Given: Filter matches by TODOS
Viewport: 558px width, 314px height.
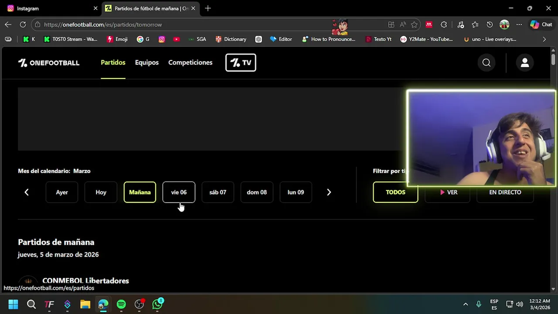Looking at the screenshot, I should [x=395, y=192].
